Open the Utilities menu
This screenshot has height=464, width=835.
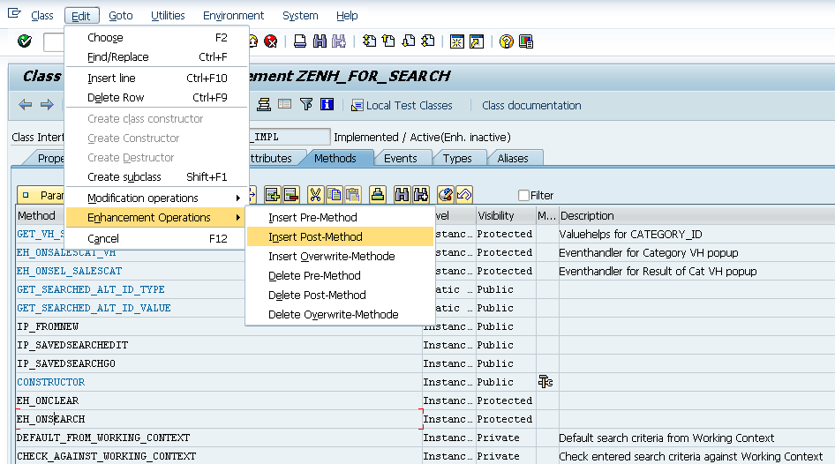[168, 15]
